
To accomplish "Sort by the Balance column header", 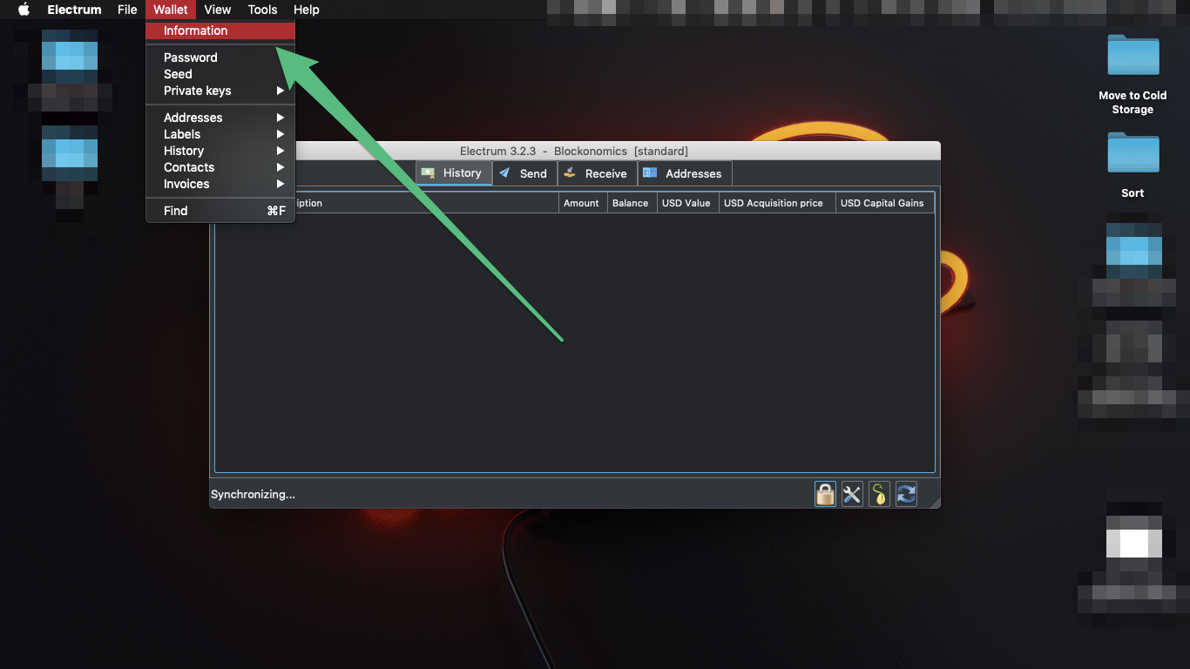I will tap(632, 203).
